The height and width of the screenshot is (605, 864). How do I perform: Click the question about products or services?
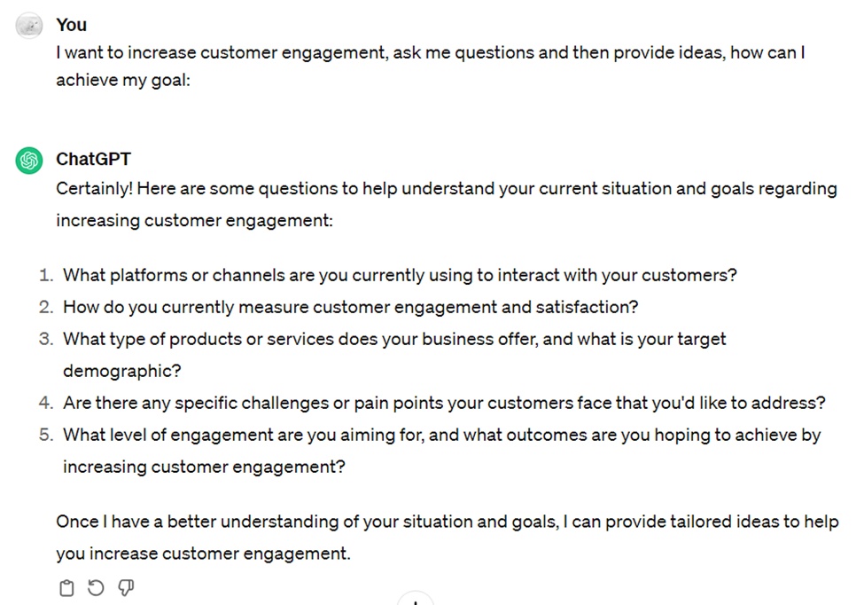[x=394, y=339]
